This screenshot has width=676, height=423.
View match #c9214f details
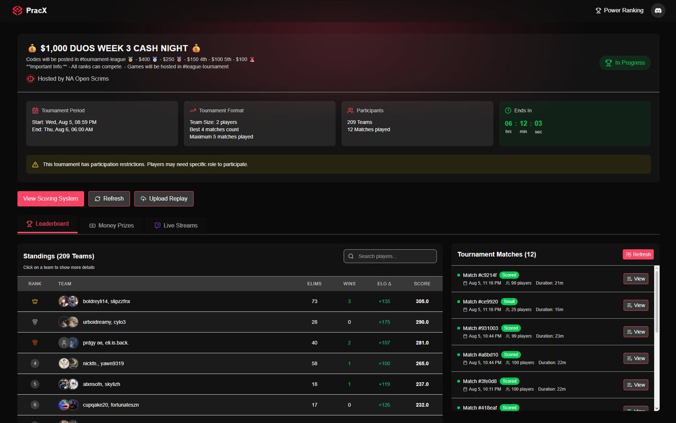pyautogui.click(x=636, y=278)
